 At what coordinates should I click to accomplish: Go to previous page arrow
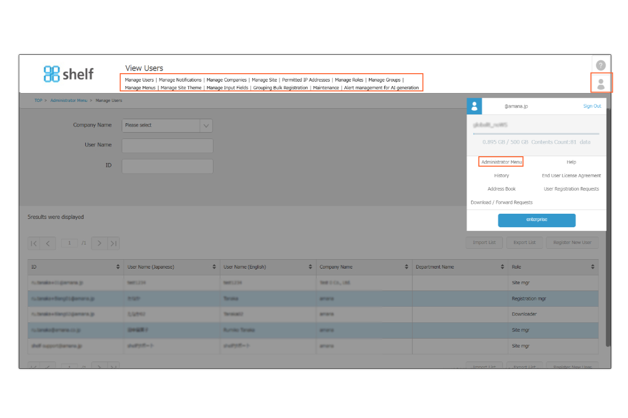click(x=48, y=243)
